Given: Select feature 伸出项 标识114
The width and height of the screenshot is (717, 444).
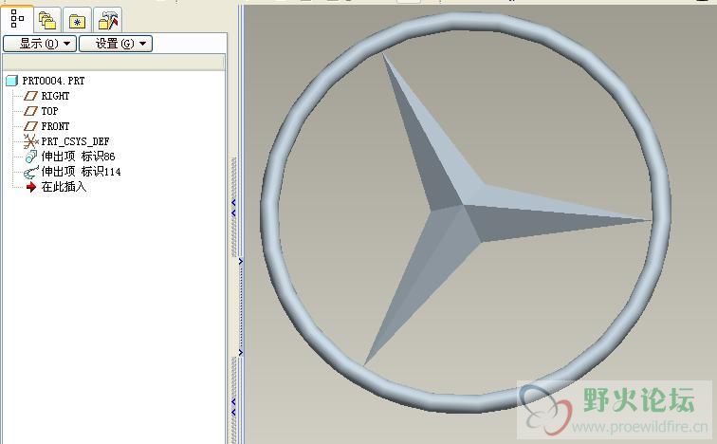Looking at the screenshot, I should pyautogui.click(x=81, y=172).
